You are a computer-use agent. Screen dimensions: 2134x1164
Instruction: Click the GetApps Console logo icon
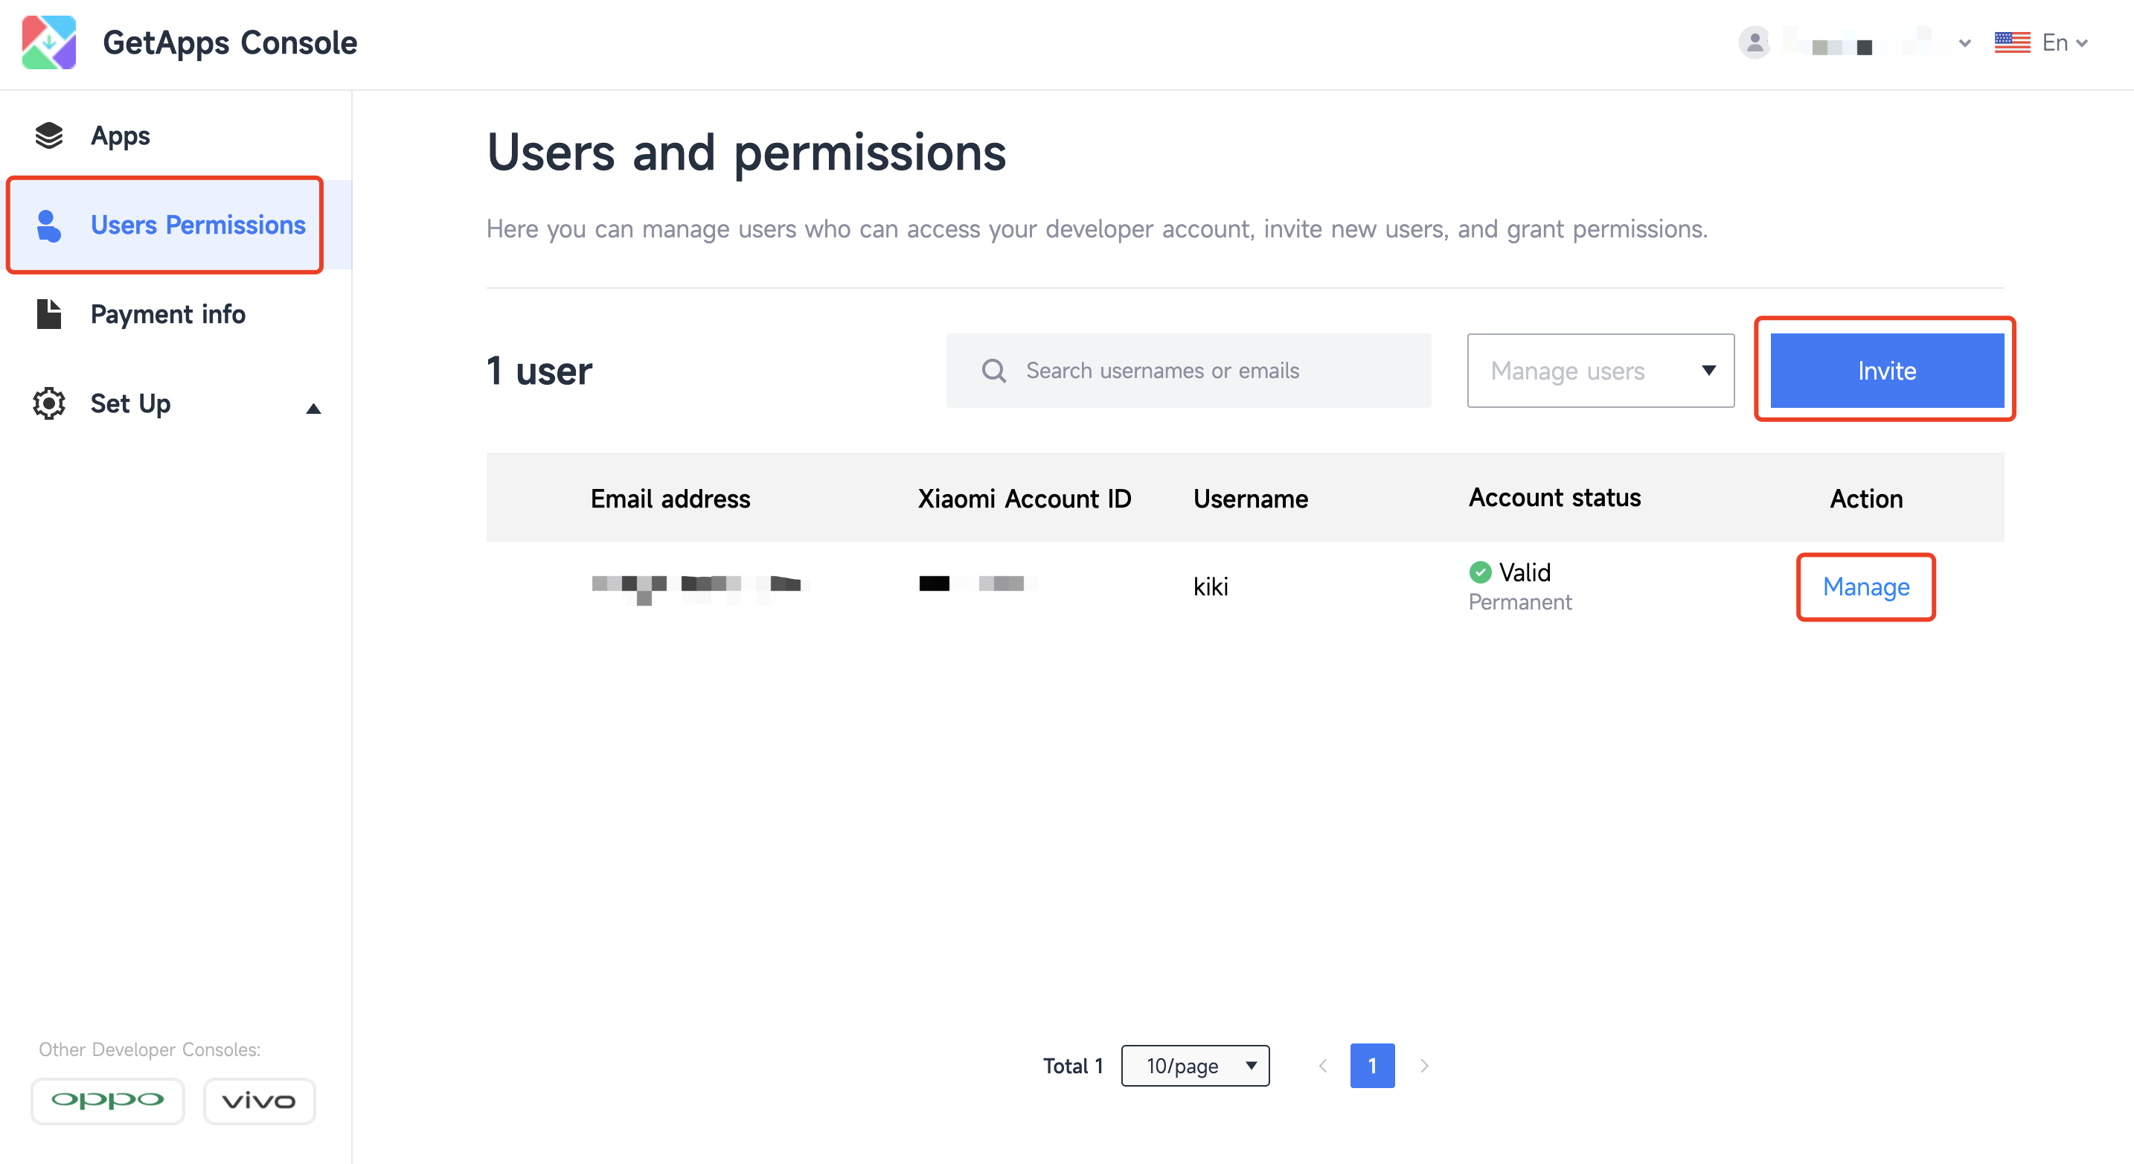[49, 42]
